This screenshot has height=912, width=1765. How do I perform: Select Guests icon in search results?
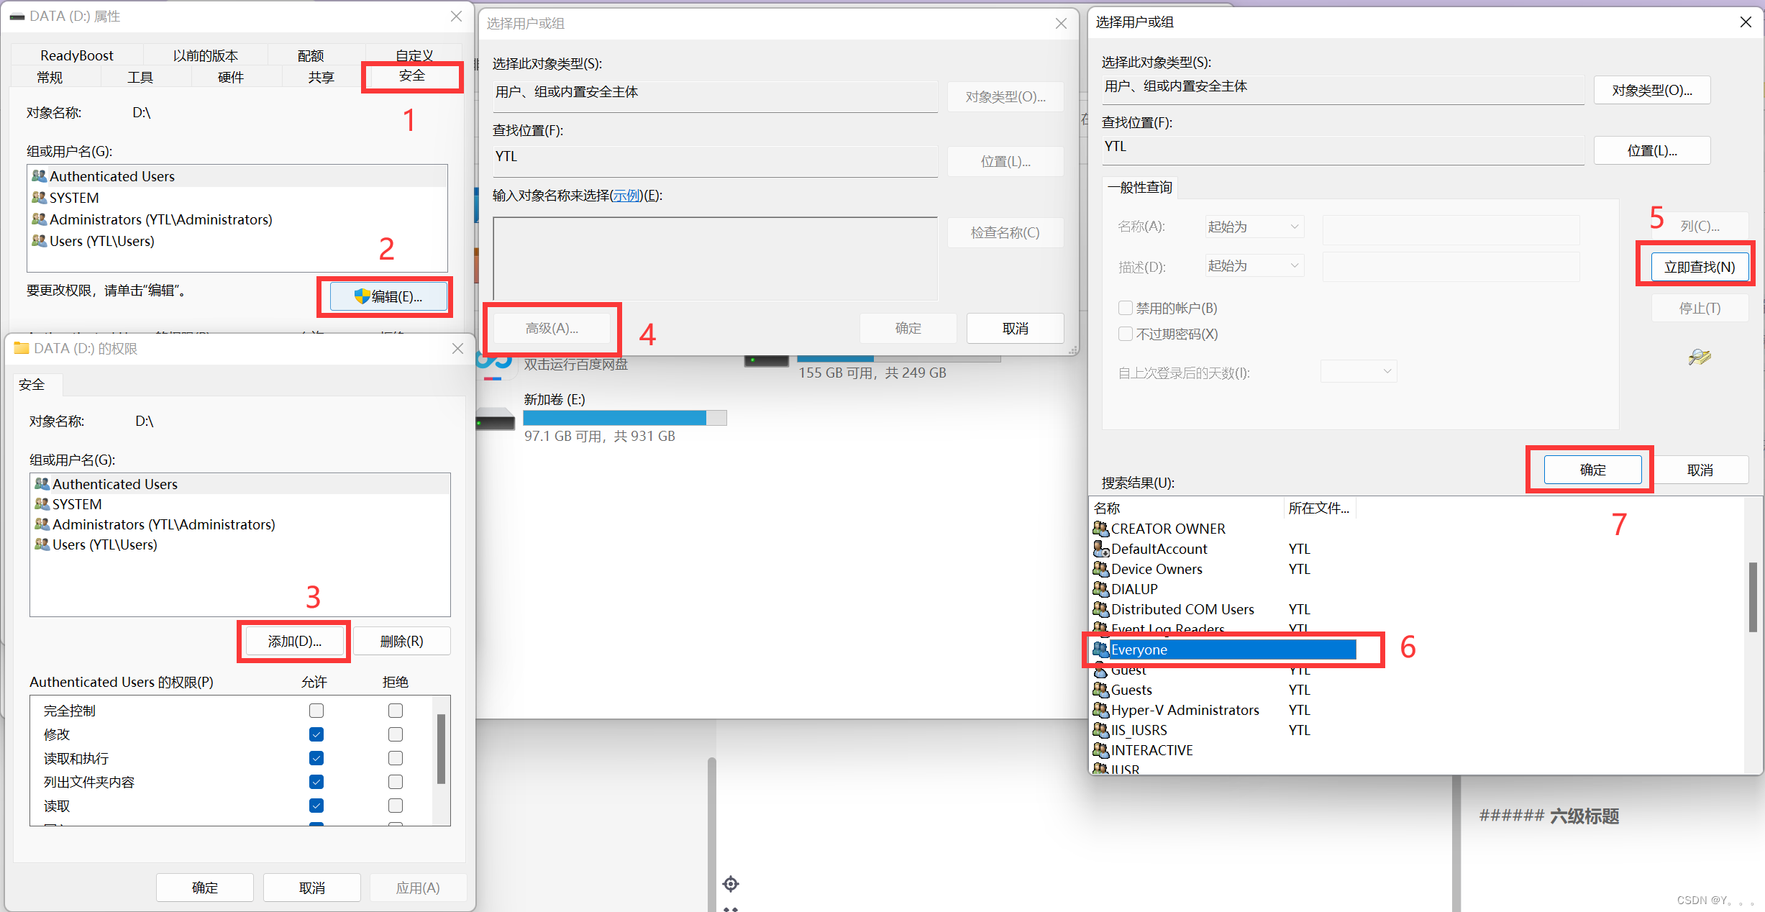point(1100,690)
